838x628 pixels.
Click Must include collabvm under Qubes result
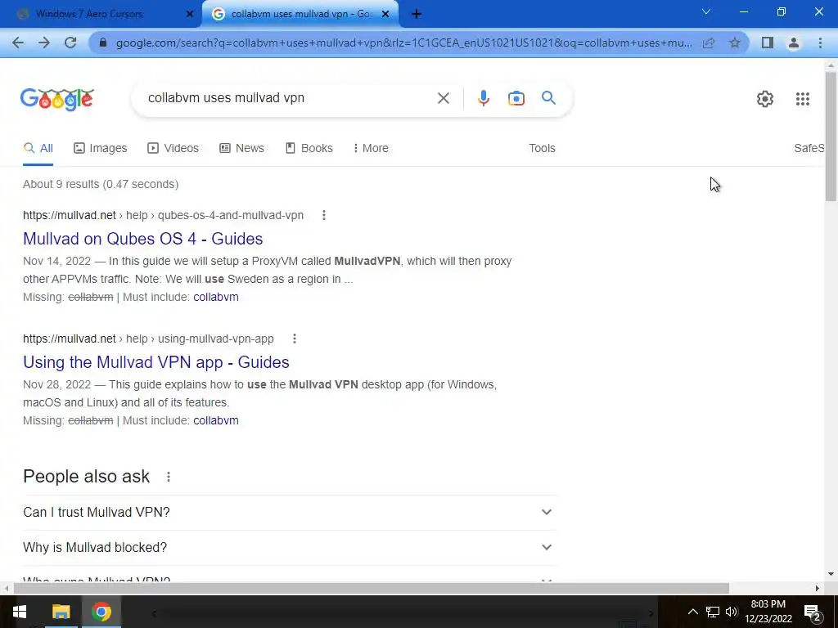tap(216, 297)
